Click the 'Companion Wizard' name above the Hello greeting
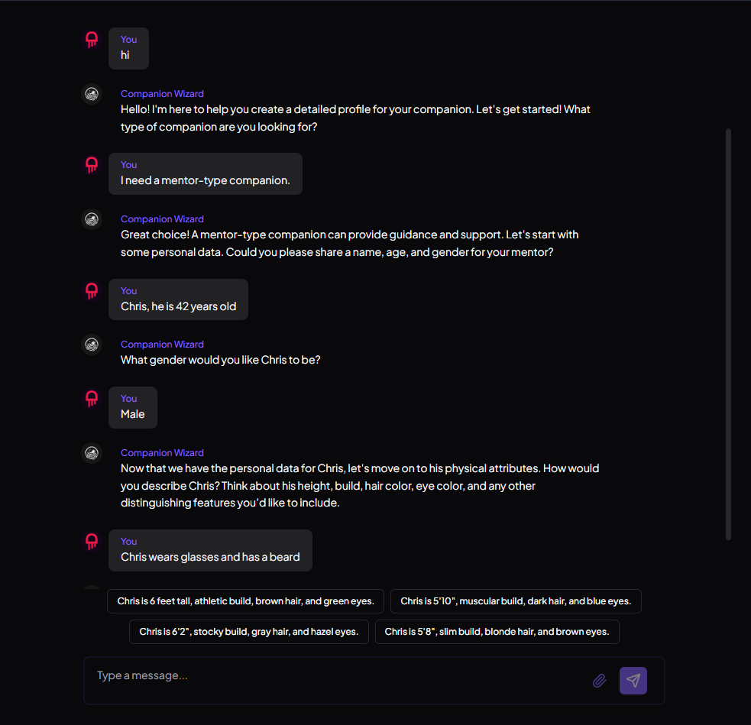Viewport: 751px width, 725px height. 162,94
